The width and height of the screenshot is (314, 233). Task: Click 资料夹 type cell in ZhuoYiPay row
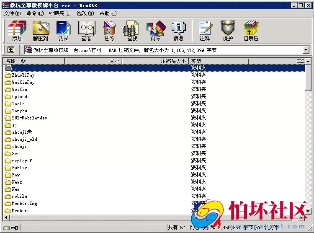coord(198,75)
